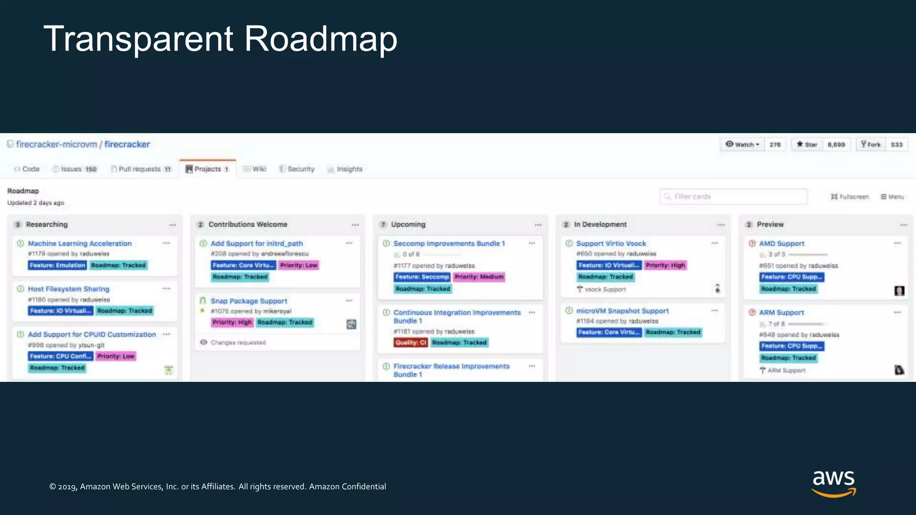Click assignee avatar on CPUID Customization card
Image resolution: width=916 pixels, height=515 pixels.
pyautogui.click(x=169, y=370)
